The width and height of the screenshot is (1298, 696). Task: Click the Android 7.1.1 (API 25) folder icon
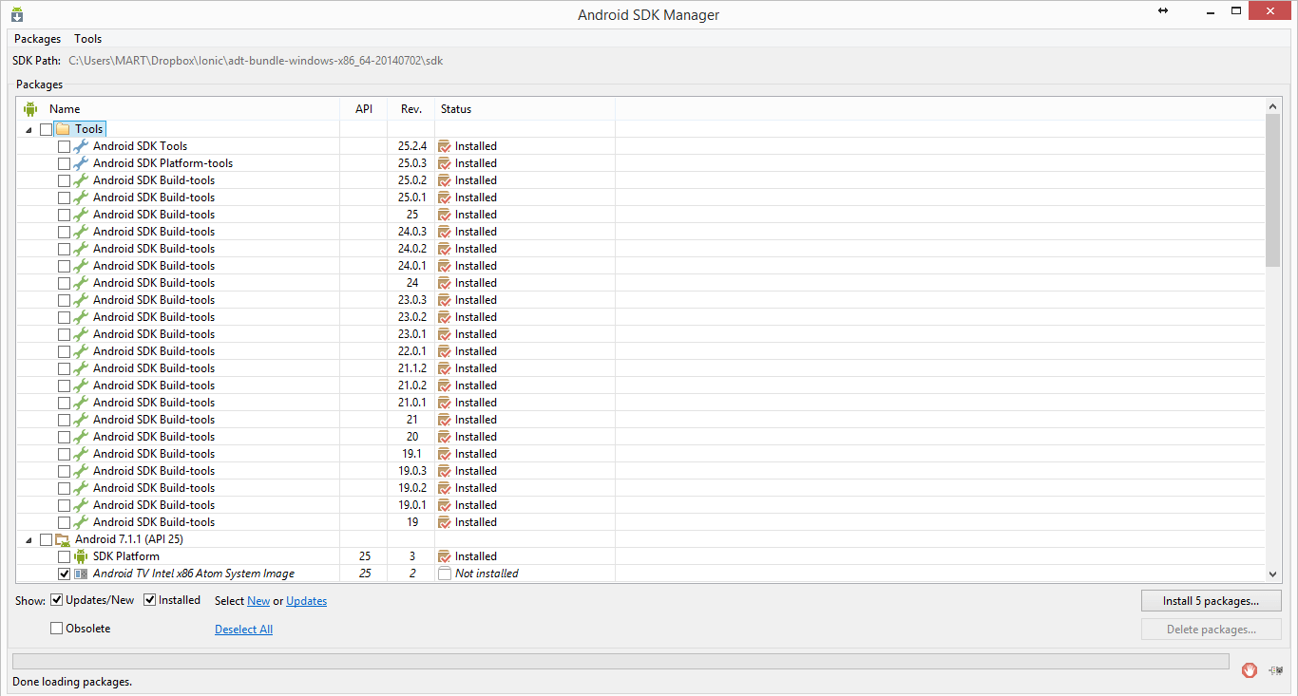point(64,539)
